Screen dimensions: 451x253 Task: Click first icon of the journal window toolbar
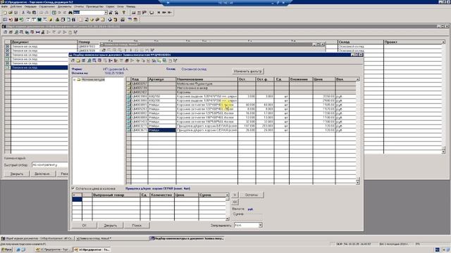[x=6, y=32]
